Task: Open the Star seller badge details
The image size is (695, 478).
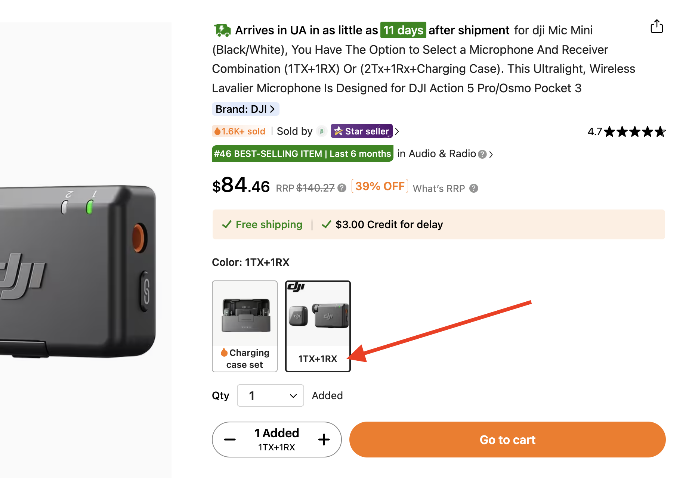Action: click(x=361, y=131)
